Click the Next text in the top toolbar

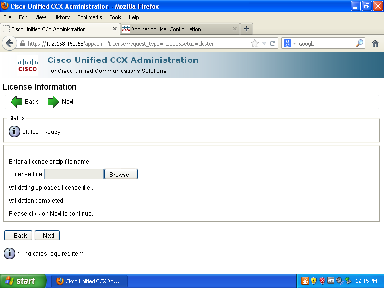click(x=68, y=102)
